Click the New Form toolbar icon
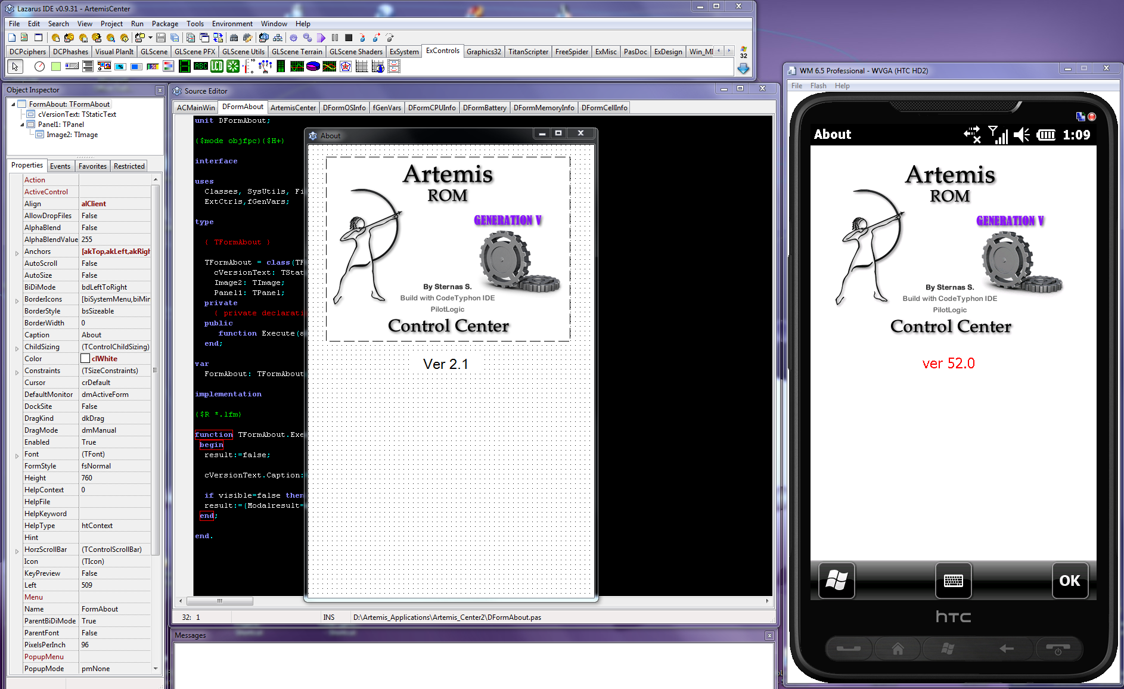 tap(38, 38)
